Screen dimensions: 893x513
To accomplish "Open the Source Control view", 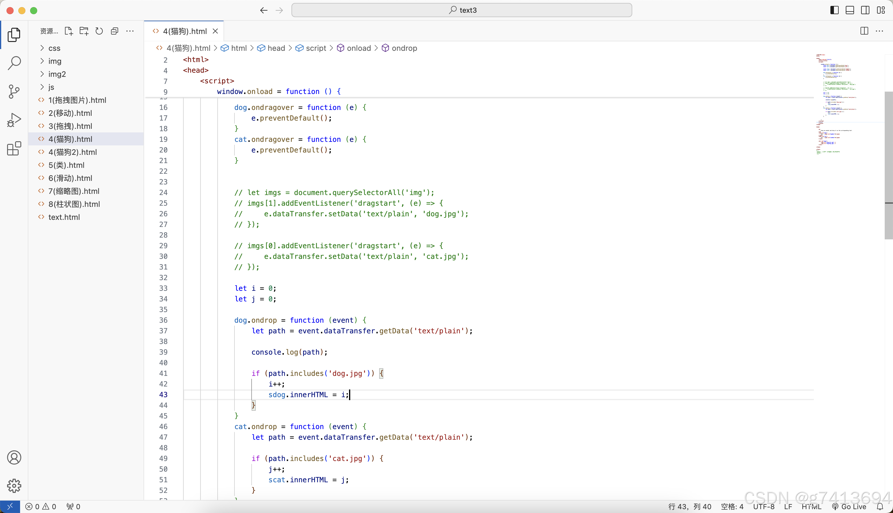I will coord(14,92).
